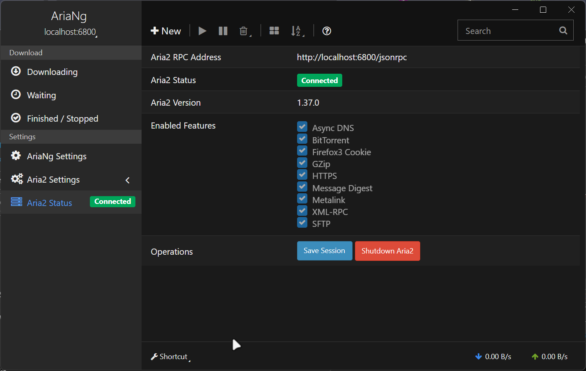Click the search magnifier icon
Screen dimensions: 586x371
coord(563,31)
